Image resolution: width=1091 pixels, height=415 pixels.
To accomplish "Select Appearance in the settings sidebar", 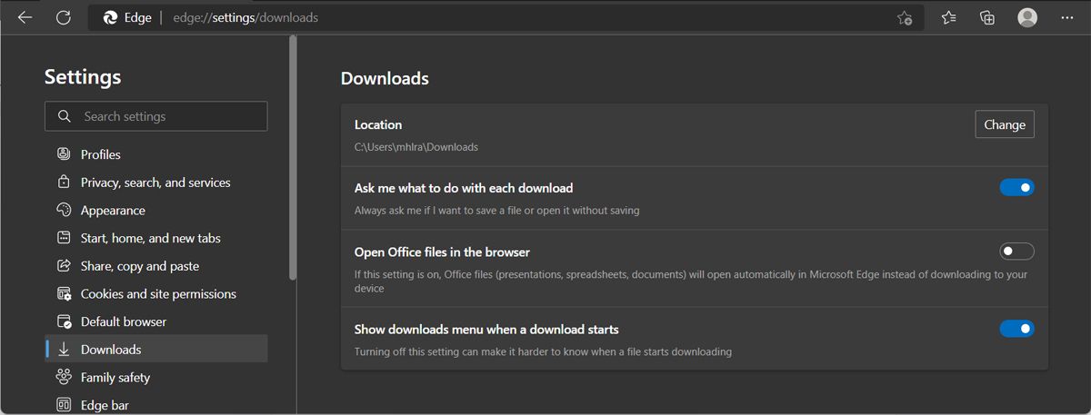I will pyautogui.click(x=113, y=211).
